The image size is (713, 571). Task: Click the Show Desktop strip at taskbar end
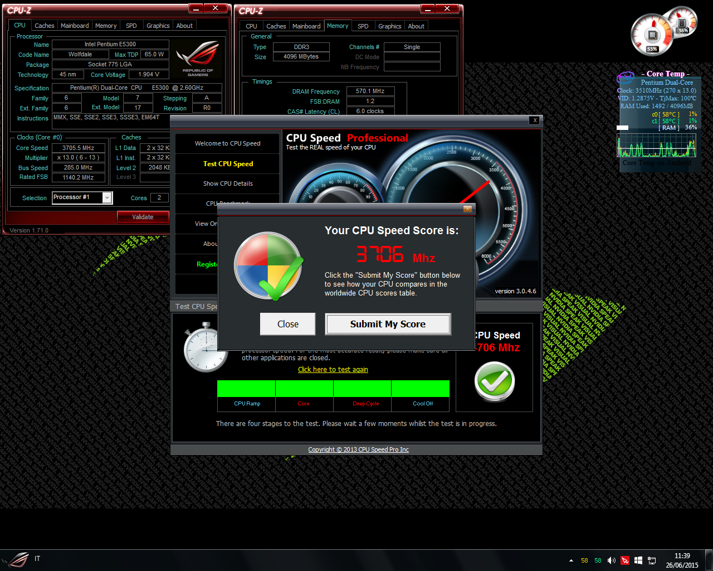point(709,560)
